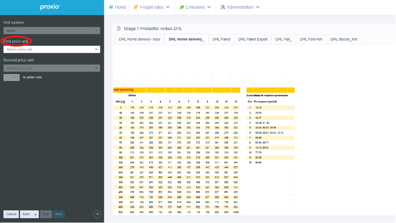
Task: Collapse the sidebar with double-chevron button
Action: 98,214
